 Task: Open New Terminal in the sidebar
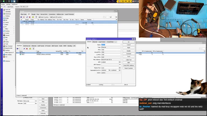click(x=9, y=46)
